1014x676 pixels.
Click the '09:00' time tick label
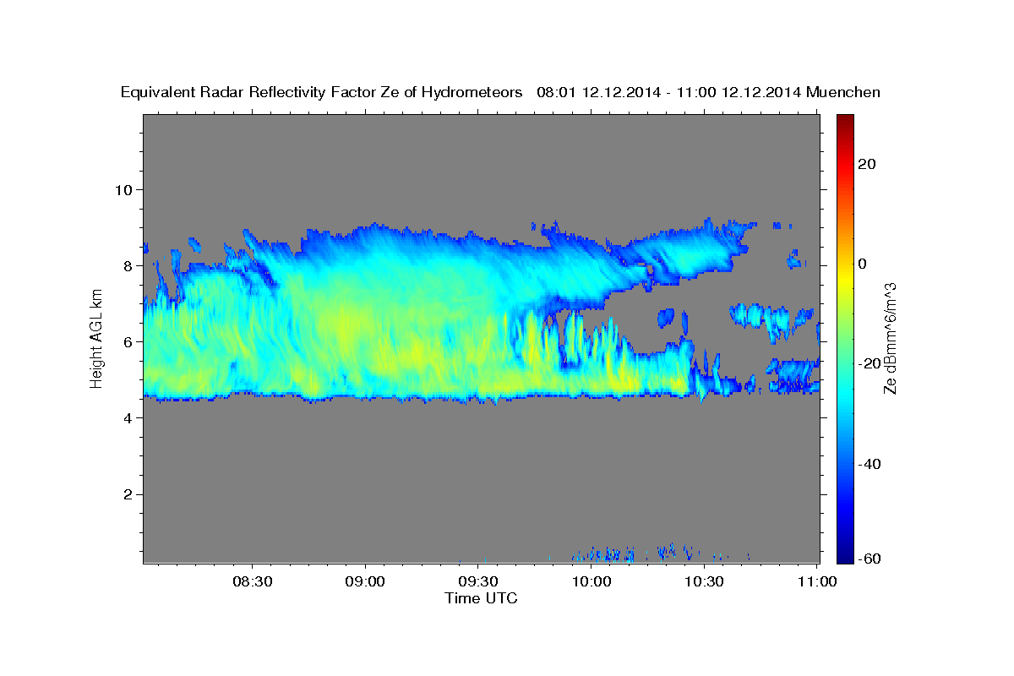365,581
